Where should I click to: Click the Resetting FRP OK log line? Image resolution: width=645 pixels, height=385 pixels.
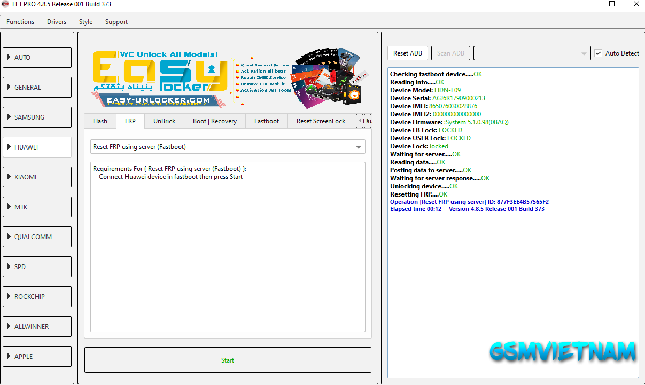point(418,194)
